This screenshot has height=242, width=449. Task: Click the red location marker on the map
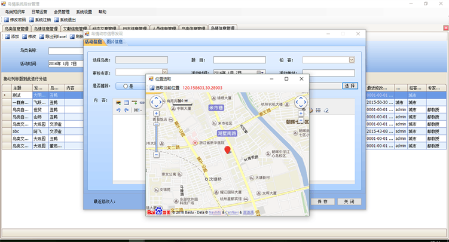coord(227,149)
